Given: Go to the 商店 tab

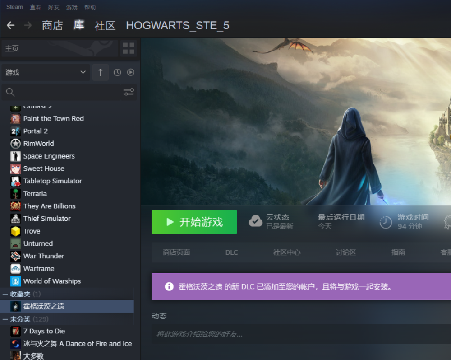Looking at the screenshot, I should (52, 25).
